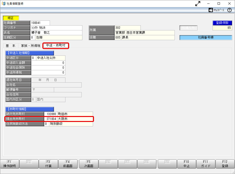Click the 中途社会保険 input field
Image resolution: width=235 pixels, height=174 pixels.
(x=48, y=68)
